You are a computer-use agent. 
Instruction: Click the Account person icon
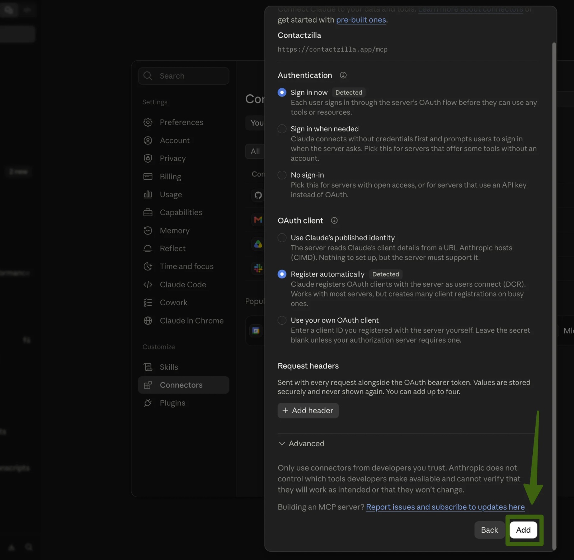148,140
